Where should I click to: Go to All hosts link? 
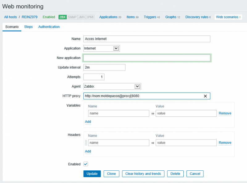tap(10, 17)
